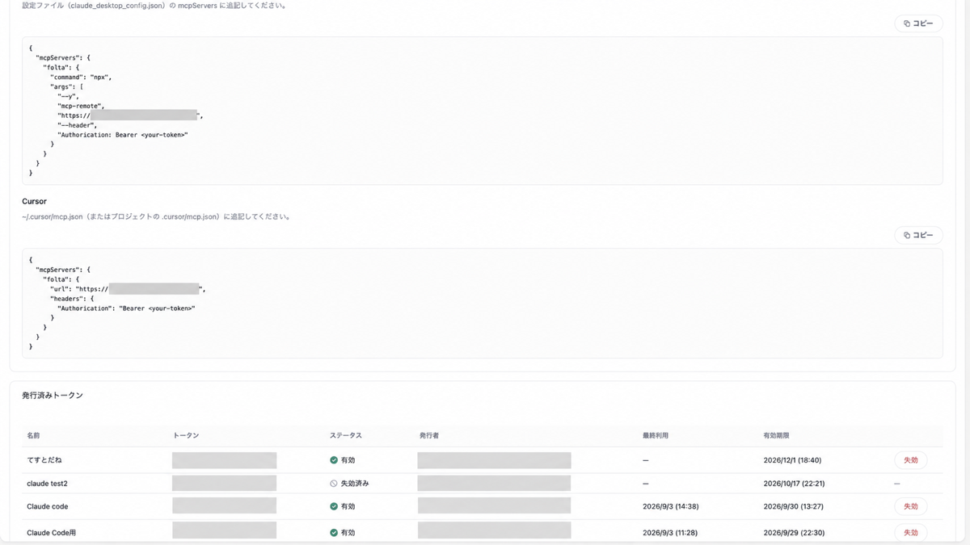Click the expiry date 2026/9/30 (13:27)

click(x=792, y=506)
